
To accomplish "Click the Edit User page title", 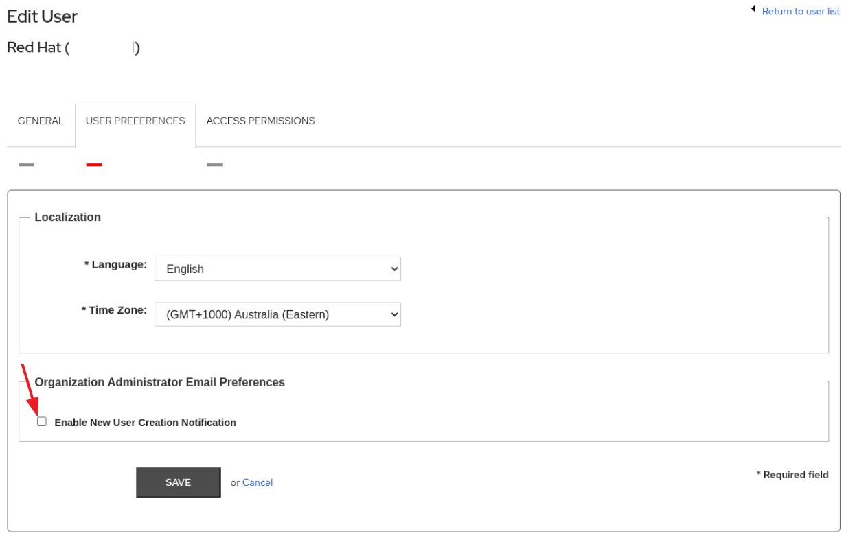I will [42, 16].
